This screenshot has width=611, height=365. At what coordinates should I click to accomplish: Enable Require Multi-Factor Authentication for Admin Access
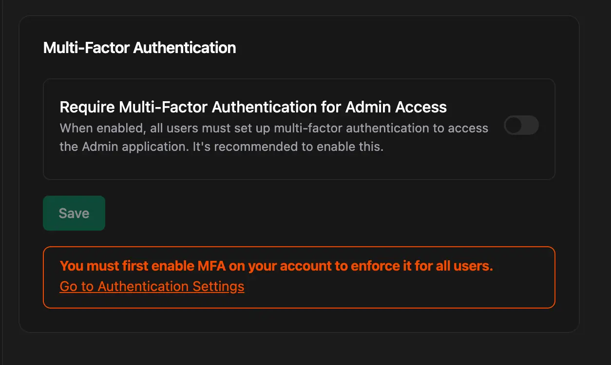tap(521, 126)
